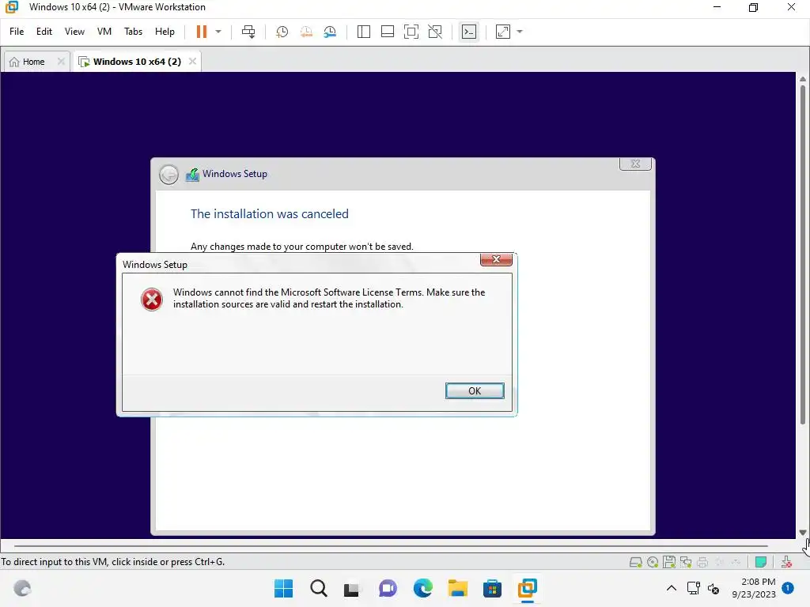Close the Windows Setup installer window
810x607 pixels.
coord(635,164)
